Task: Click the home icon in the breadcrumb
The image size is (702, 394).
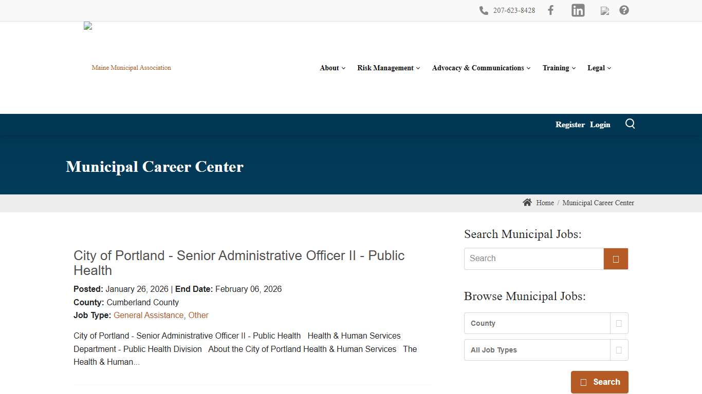Action: pyautogui.click(x=527, y=202)
